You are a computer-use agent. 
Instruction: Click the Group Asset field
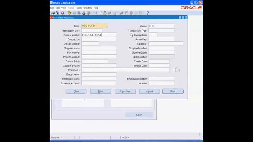(x=99, y=75)
